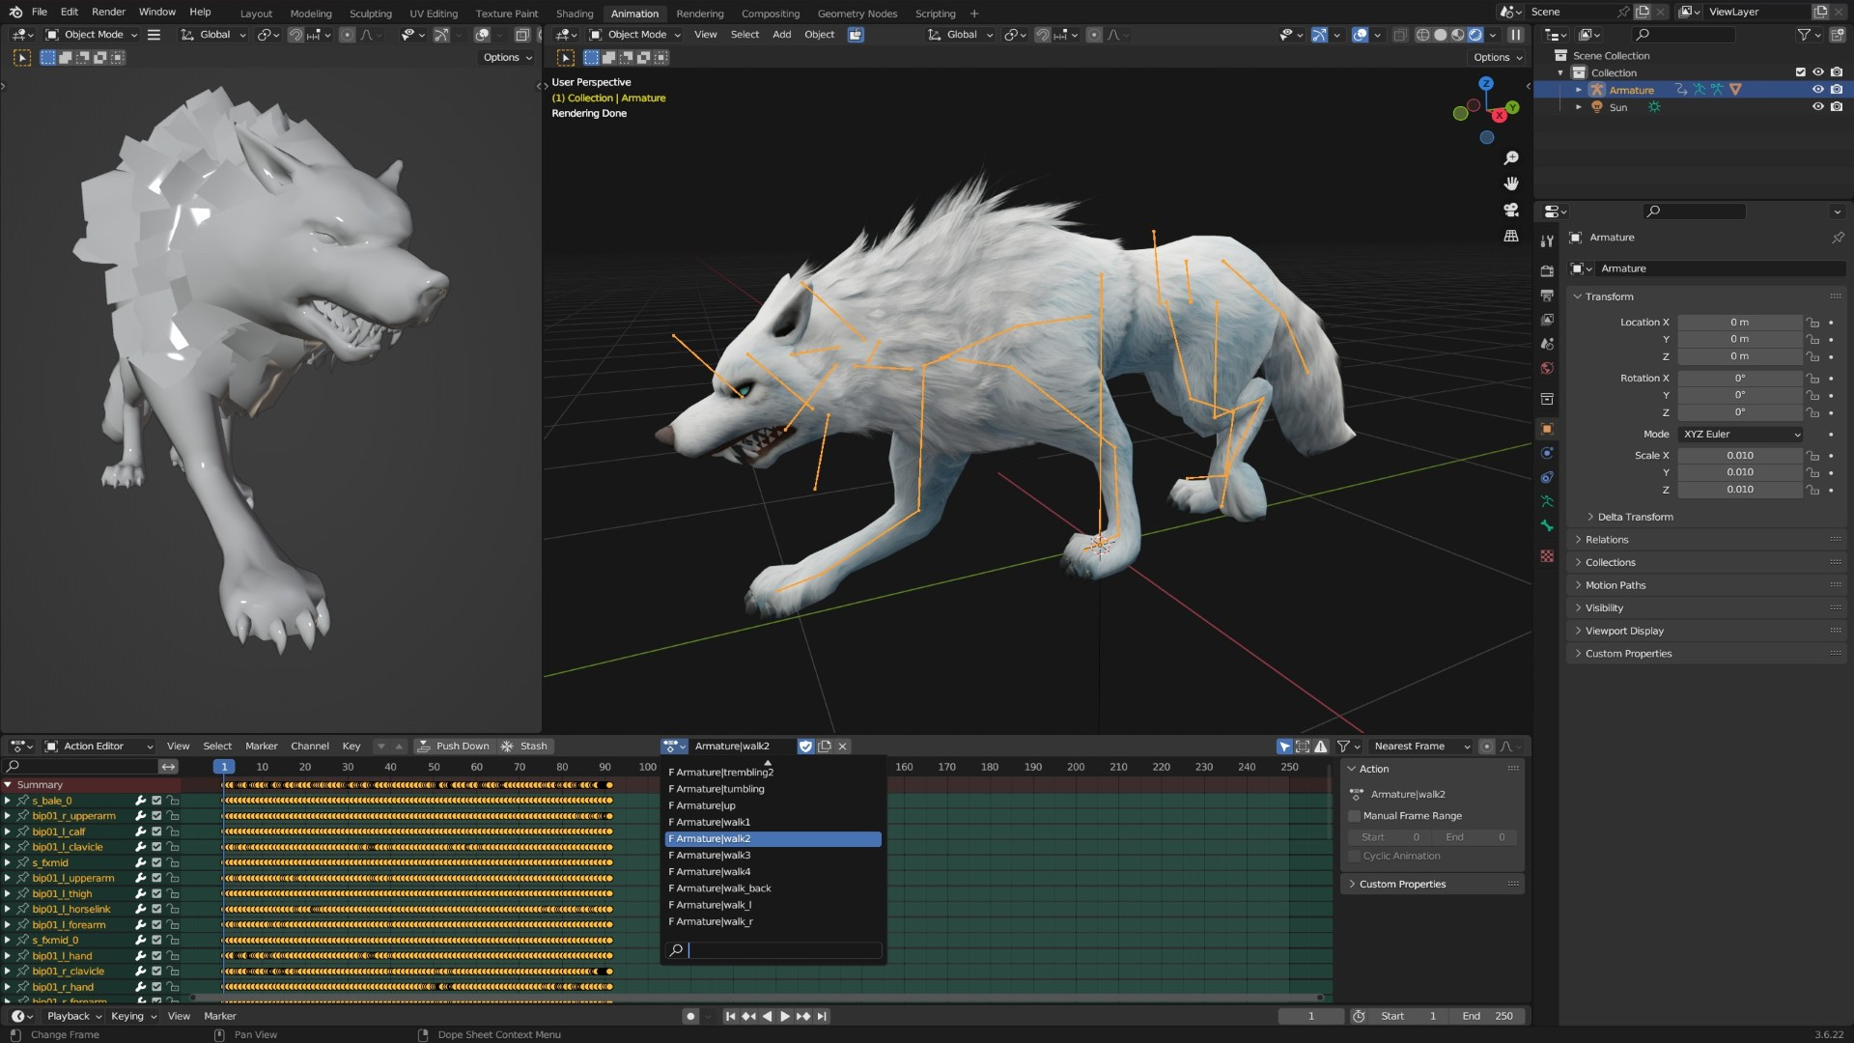
Task: Open the Channel menu in Action Editor
Action: point(310,747)
